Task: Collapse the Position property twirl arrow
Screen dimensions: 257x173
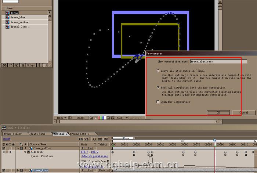Action: (25, 152)
